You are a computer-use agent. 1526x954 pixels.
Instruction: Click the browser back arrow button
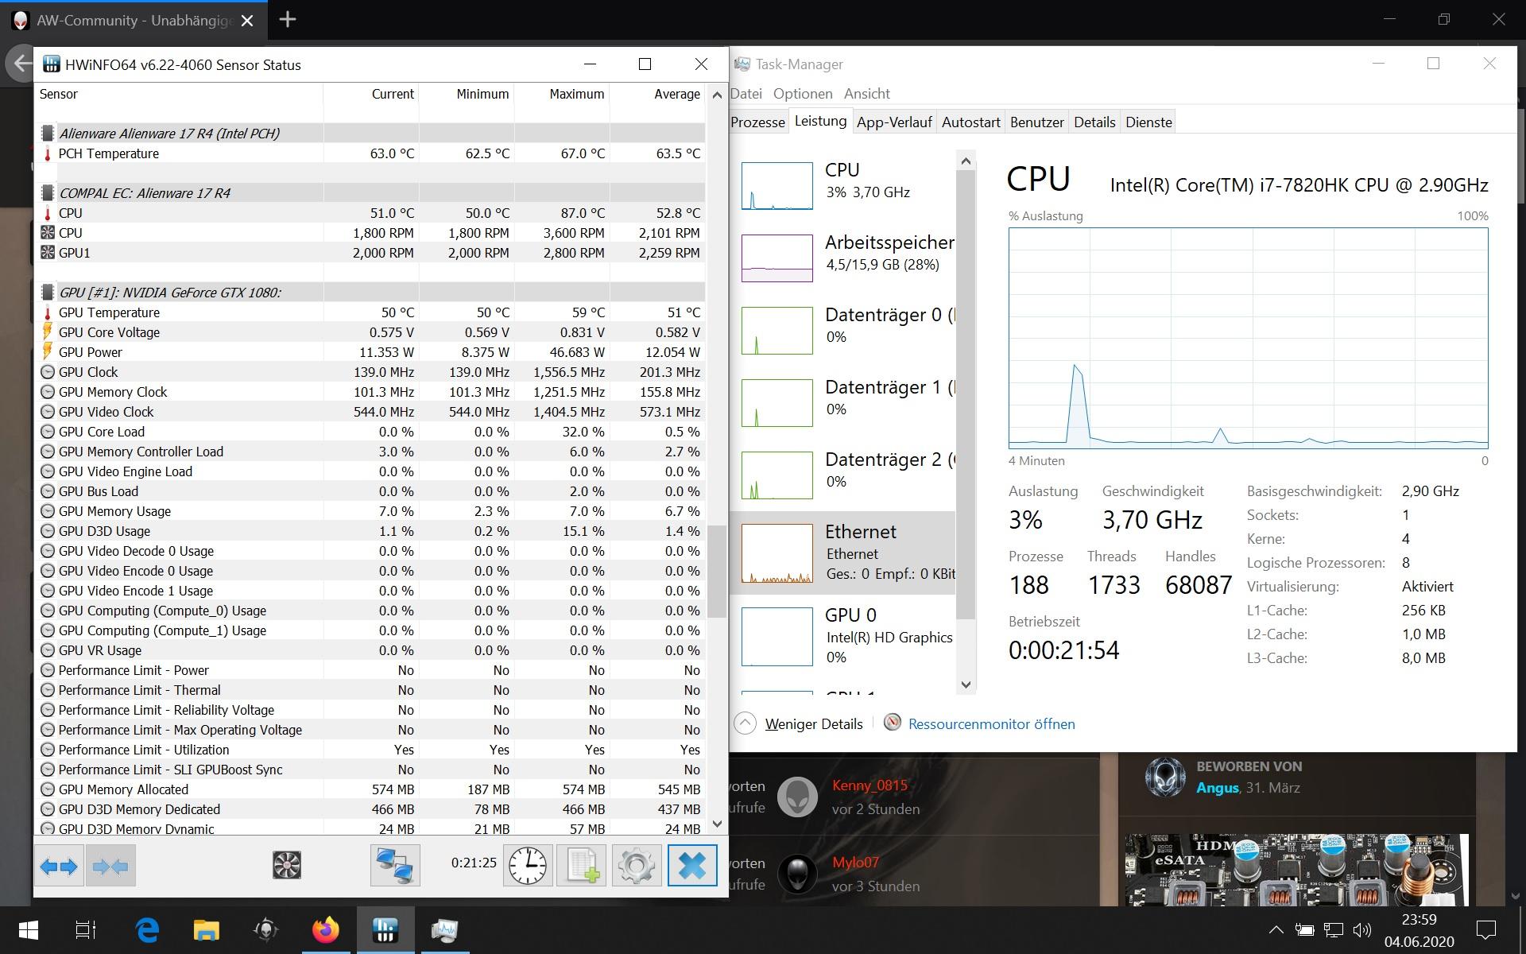click(21, 64)
